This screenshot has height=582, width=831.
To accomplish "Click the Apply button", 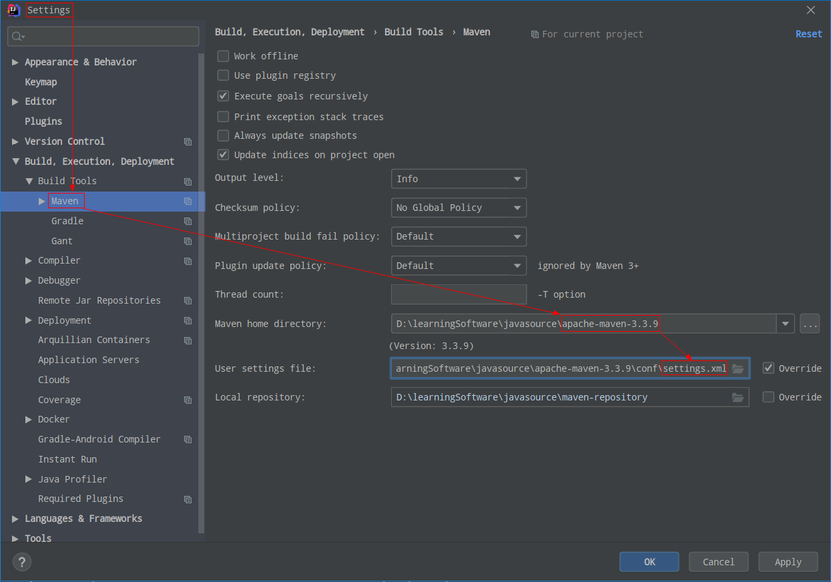I will (788, 562).
